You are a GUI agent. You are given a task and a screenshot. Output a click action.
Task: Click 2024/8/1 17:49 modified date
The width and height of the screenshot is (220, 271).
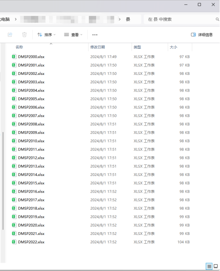coord(103,57)
